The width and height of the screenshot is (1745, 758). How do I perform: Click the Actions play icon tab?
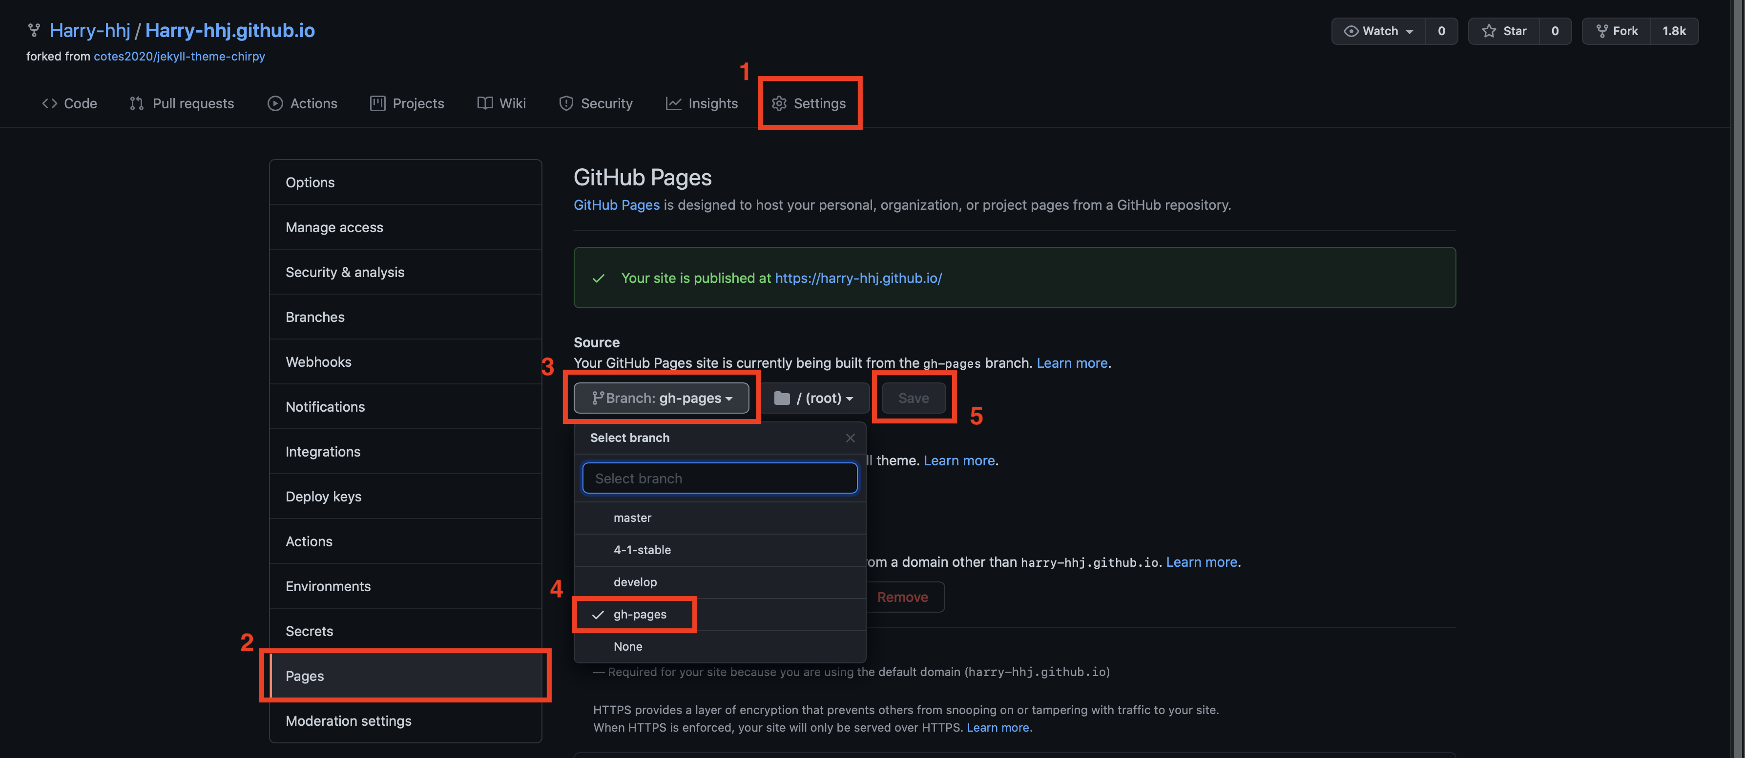point(275,103)
